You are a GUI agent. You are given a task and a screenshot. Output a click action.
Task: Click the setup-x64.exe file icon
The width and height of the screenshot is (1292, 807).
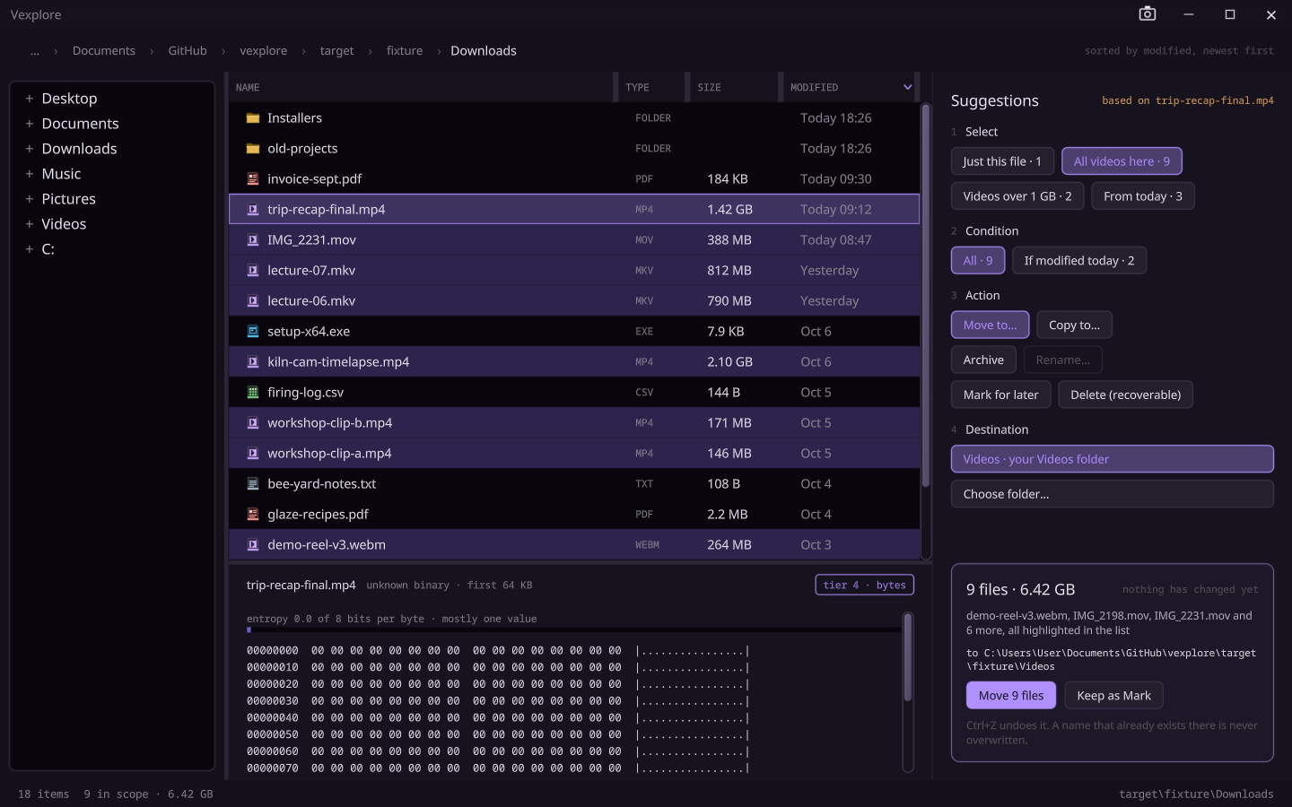pyautogui.click(x=253, y=332)
